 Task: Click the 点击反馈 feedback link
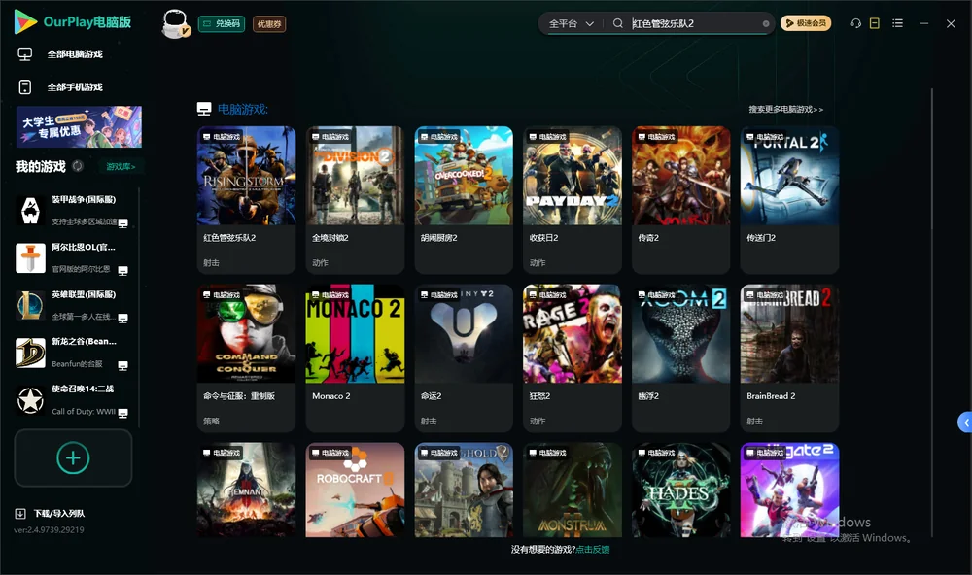click(593, 550)
